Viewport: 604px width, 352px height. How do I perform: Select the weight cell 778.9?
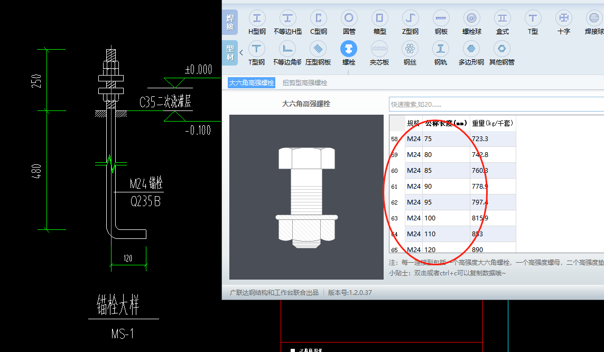(x=493, y=187)
